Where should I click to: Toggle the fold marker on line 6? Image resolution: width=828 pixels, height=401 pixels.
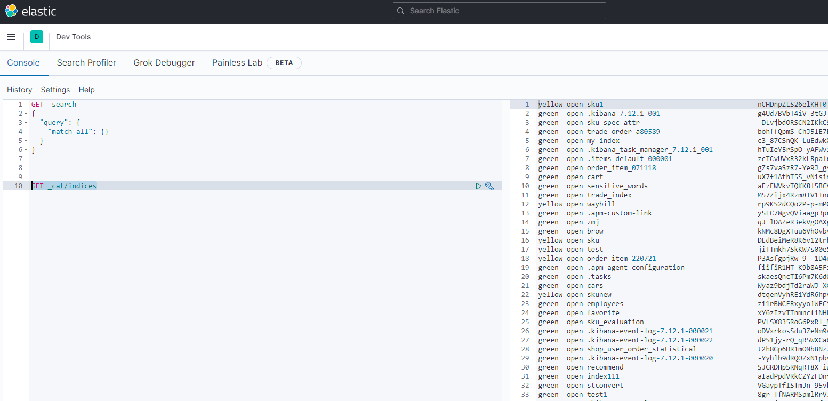point(26,150)
